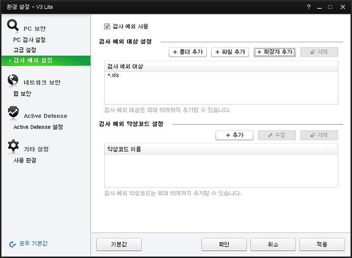
Task: Click the 네트워크 보안 section heading
Action: [x=42, y=83]
